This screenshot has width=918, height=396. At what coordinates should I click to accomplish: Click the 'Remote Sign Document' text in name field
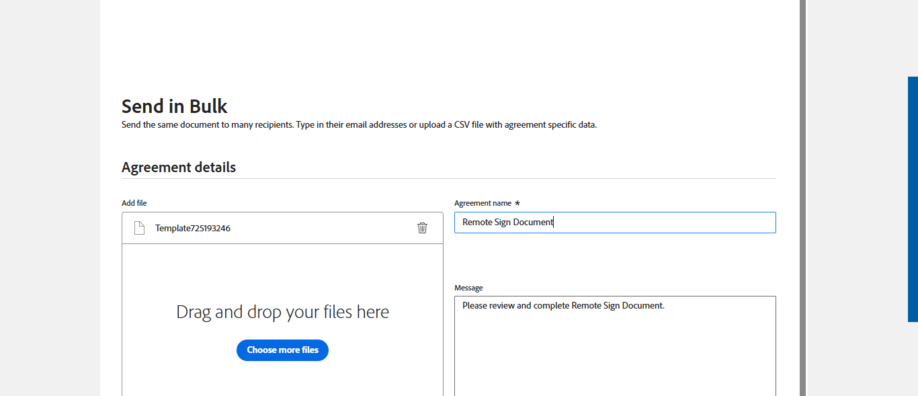507,223
